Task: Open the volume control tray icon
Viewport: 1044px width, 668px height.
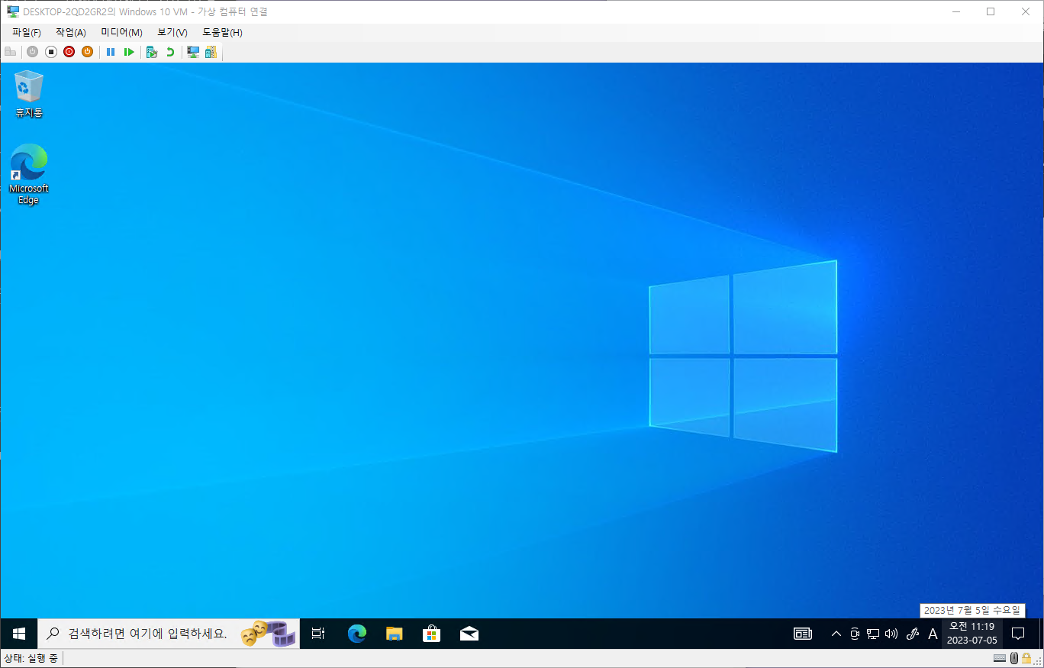Action: click(x=891, y=634)
